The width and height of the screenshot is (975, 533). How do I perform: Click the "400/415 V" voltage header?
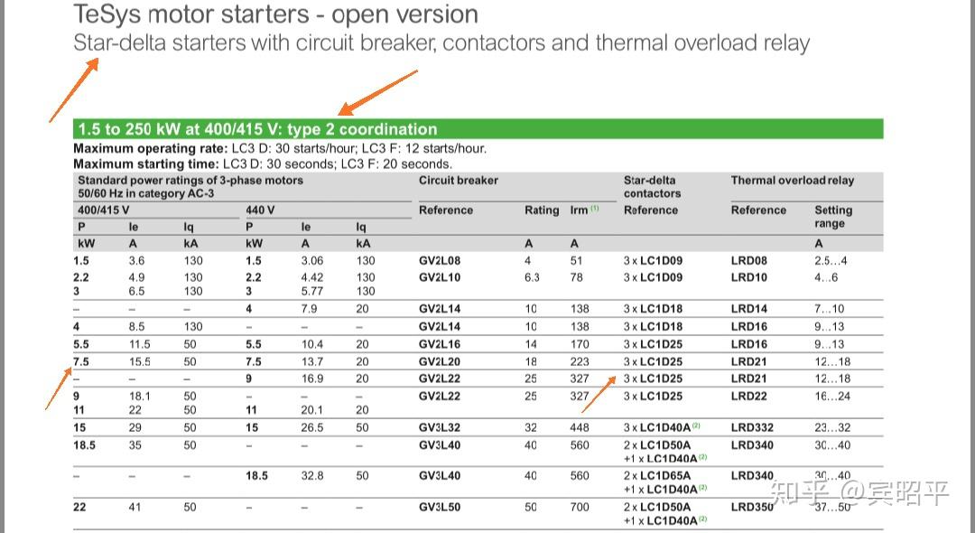pos(103,210)
